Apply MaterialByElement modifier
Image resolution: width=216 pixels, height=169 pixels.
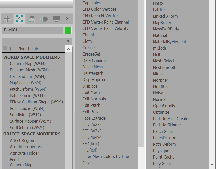[170, 42]
